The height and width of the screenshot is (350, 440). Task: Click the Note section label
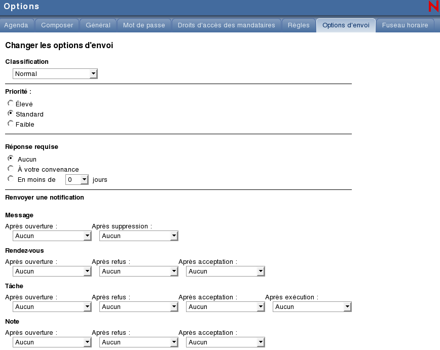(x=12, y=322)
